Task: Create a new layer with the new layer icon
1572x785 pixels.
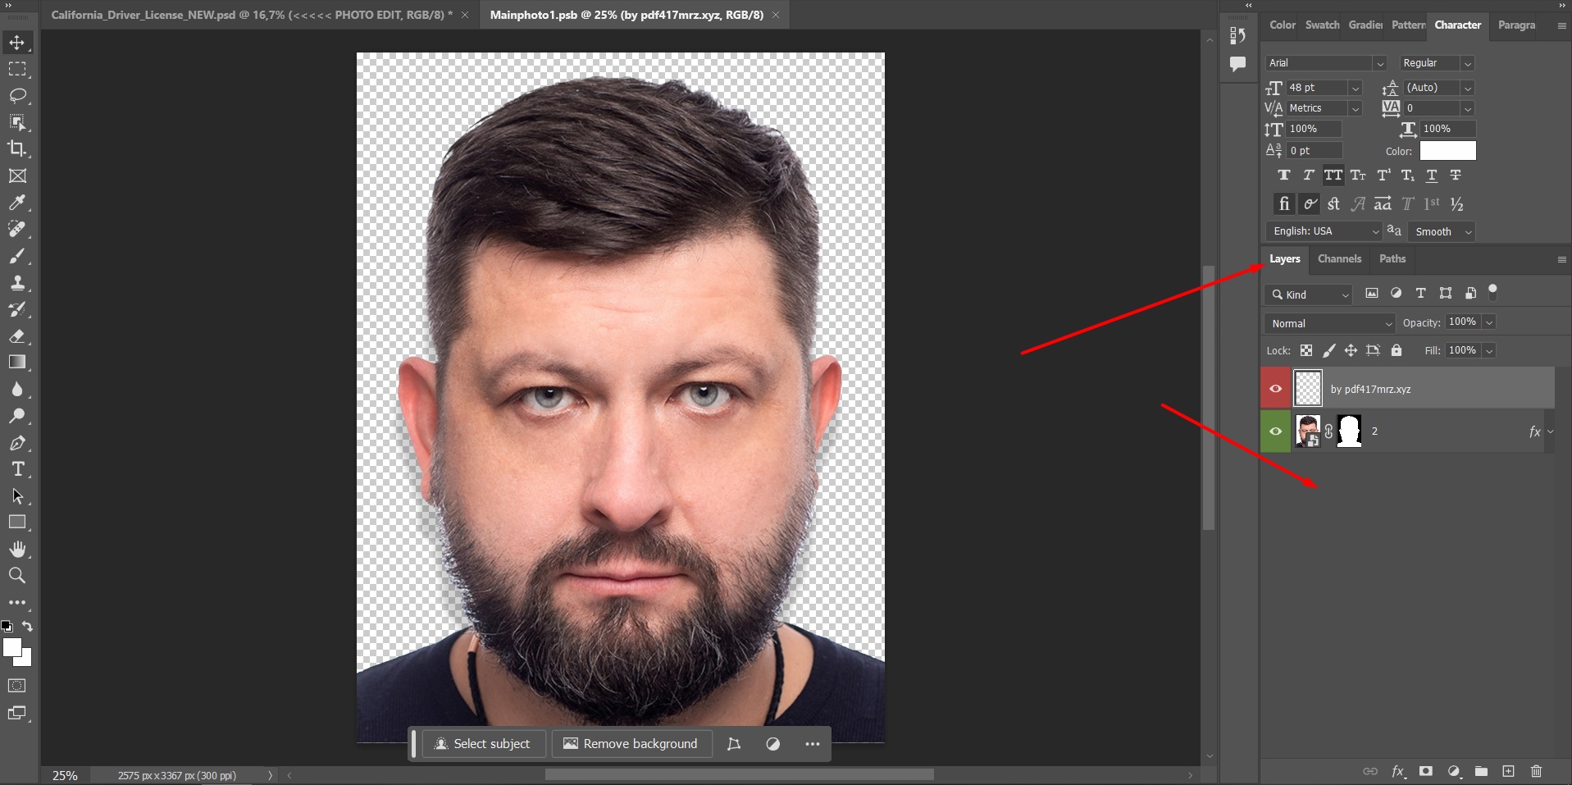Action: [x=1508, y=771]
